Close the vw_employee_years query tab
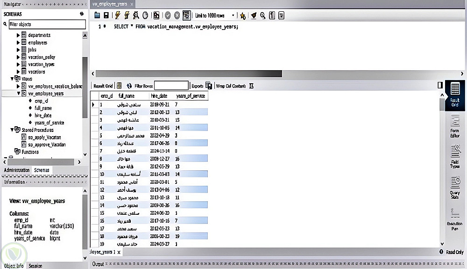 point(131,4)
